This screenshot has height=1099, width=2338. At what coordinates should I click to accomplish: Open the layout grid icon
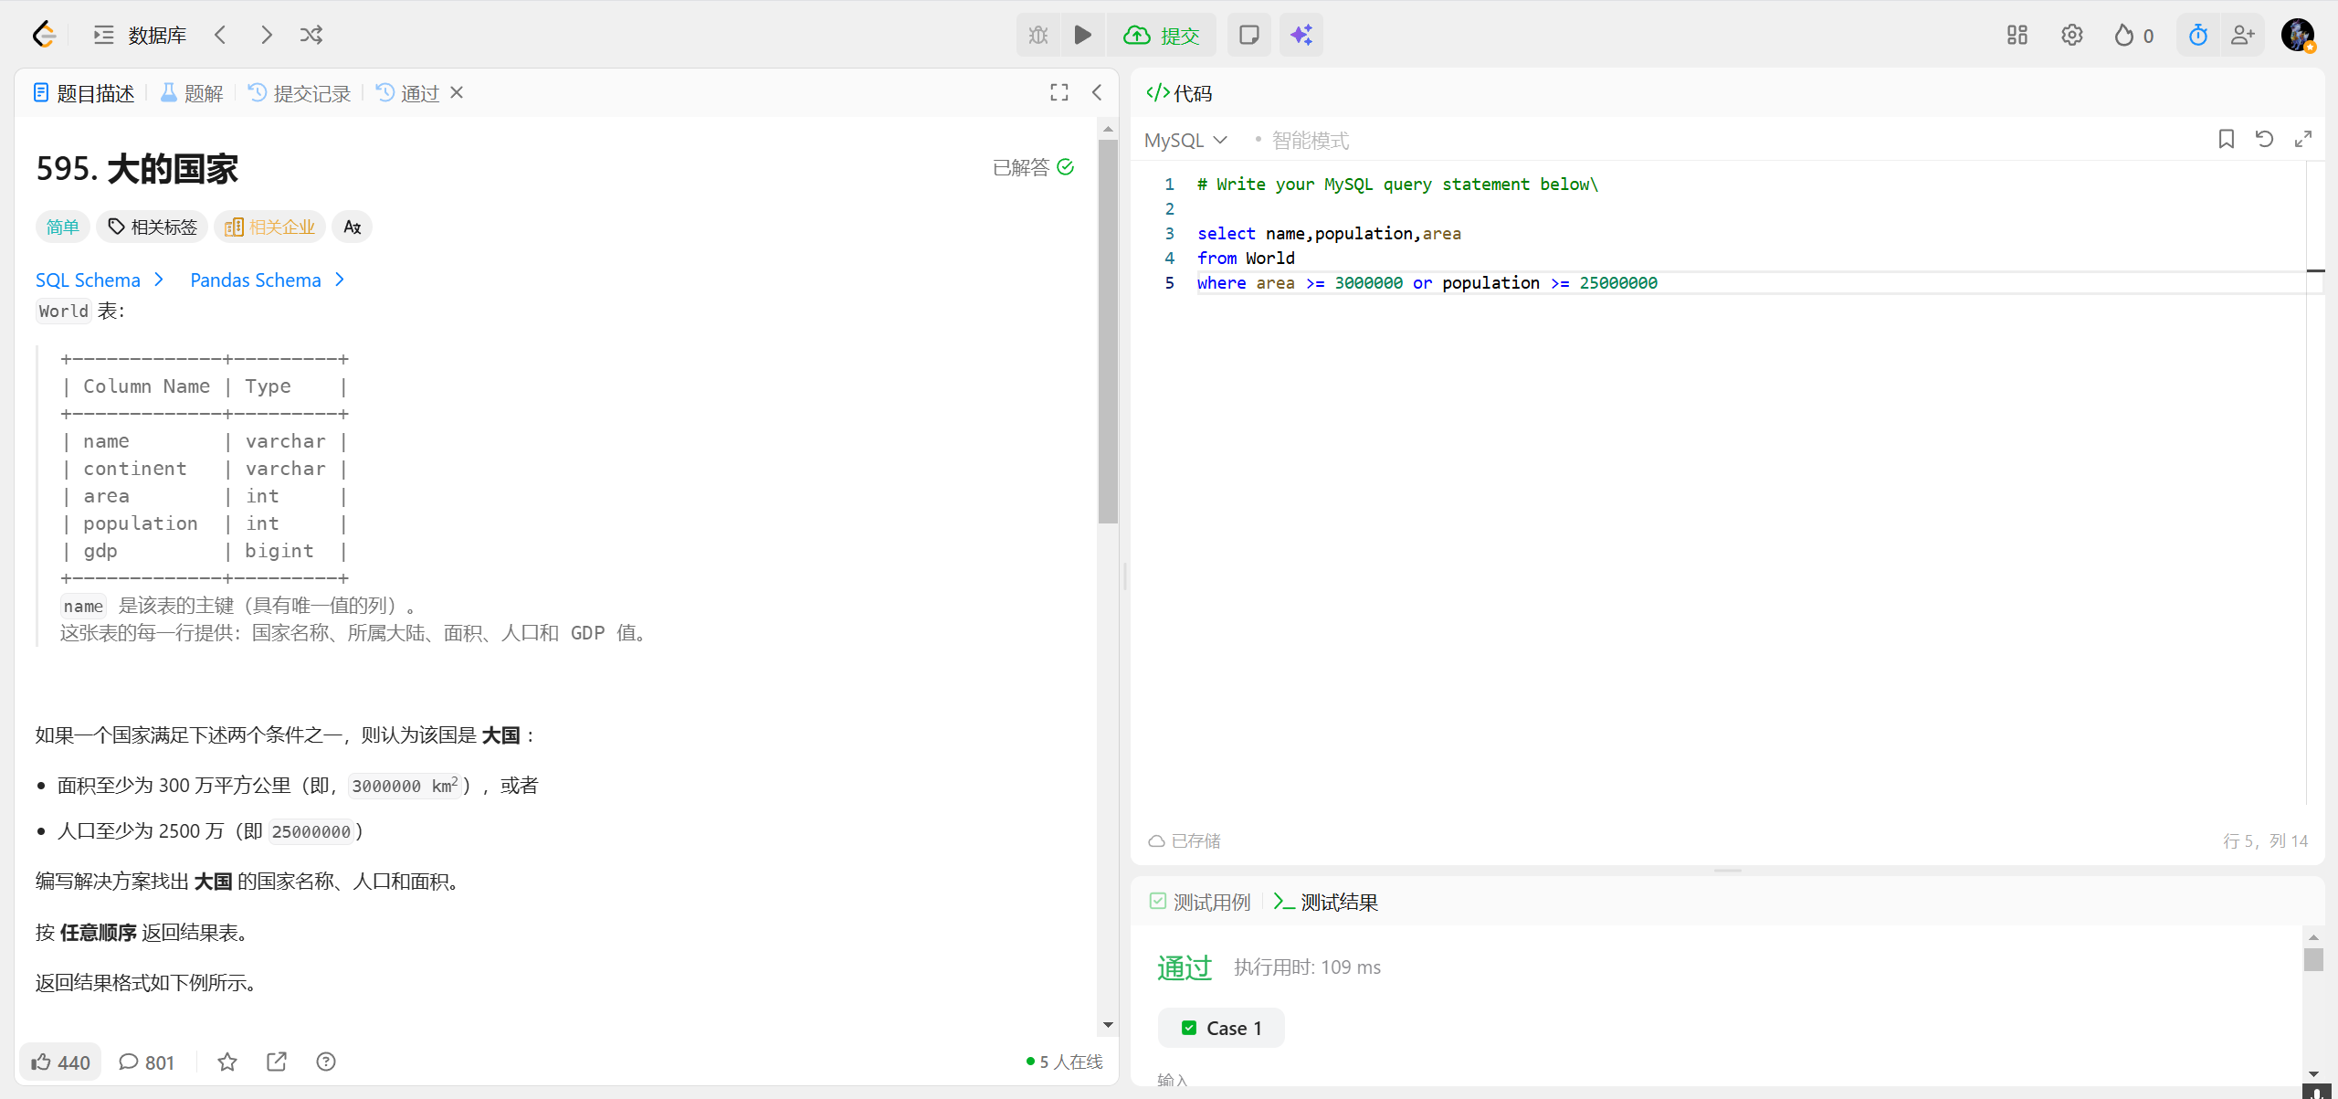coord(2017,35)
